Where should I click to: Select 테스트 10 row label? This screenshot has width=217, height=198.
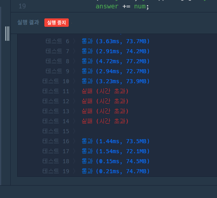coord(56,81)
